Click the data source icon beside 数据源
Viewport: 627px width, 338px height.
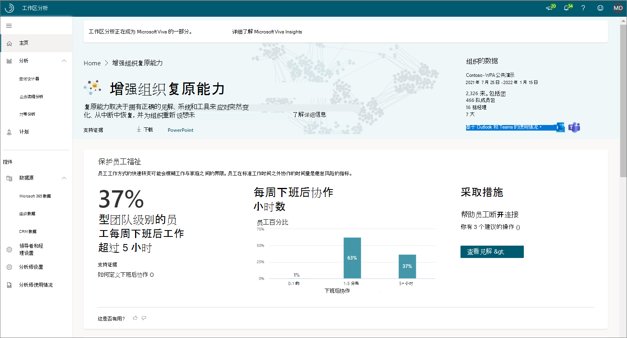pyautogui.click(x=9, y=178)
